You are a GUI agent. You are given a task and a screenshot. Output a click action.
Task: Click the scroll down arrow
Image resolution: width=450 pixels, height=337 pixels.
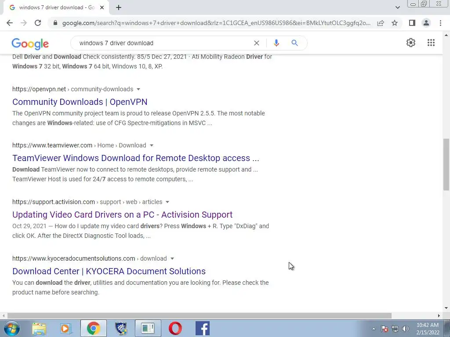[x=446, y=308]
